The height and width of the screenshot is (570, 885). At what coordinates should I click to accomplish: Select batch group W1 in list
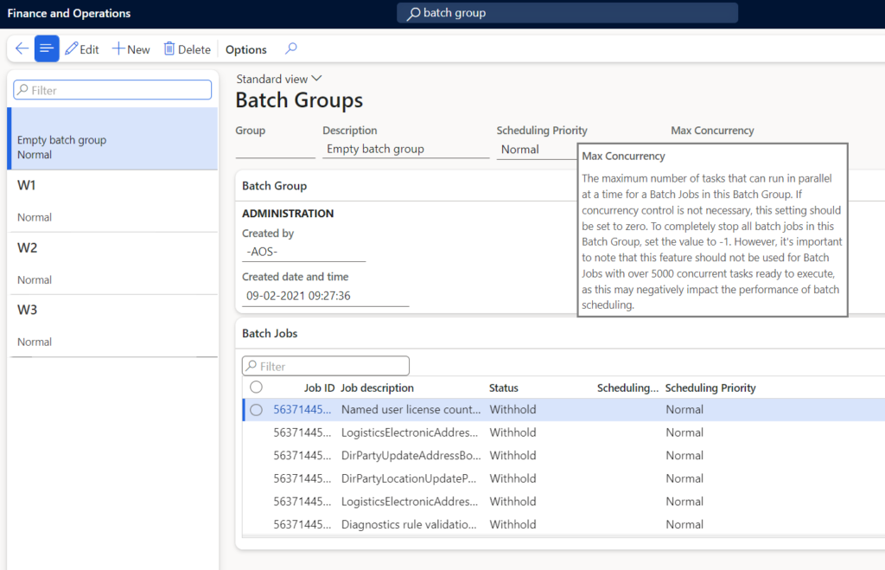tap(113, 202)
